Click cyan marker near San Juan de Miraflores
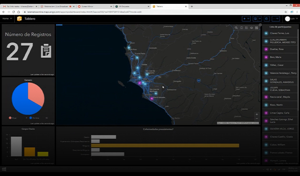Viewport: 300px width, 176px height. (156, 93)
